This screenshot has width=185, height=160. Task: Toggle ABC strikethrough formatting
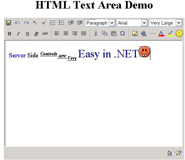[x=45, y=33]
